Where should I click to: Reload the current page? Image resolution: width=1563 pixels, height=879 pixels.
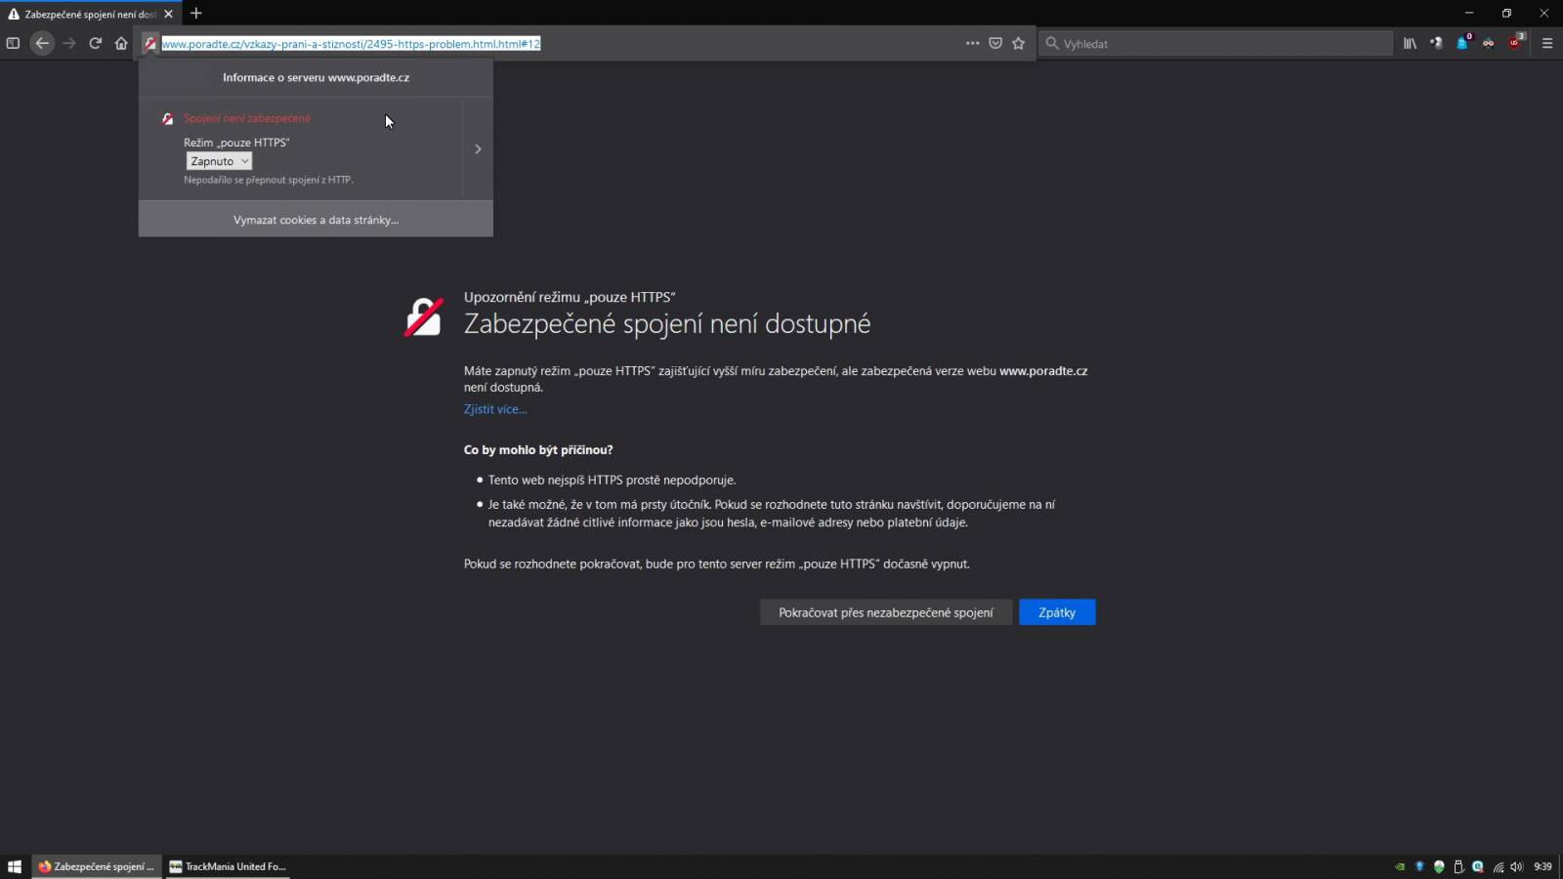pyautogui.click(x=95, y=43)
